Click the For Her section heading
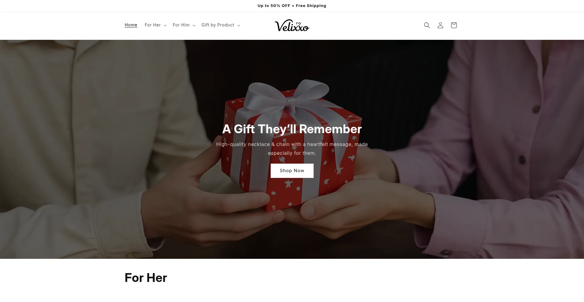Viewport: 584px width, 302px height. pos(146,278)
